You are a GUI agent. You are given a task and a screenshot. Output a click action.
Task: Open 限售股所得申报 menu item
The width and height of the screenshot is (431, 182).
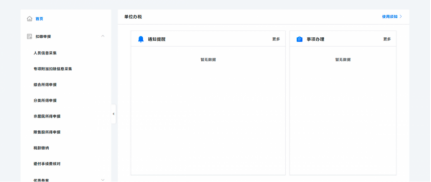pyautogui.click(x=47, y=132)
